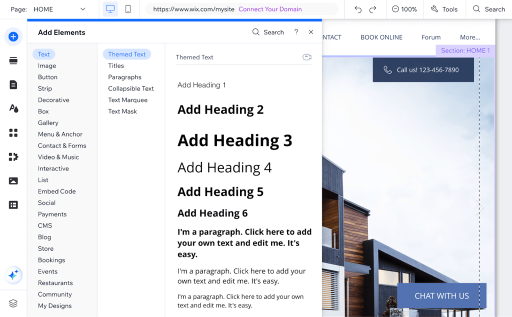512x317 pixels.
Task: Select the Text category
Action: coord(44,54)
